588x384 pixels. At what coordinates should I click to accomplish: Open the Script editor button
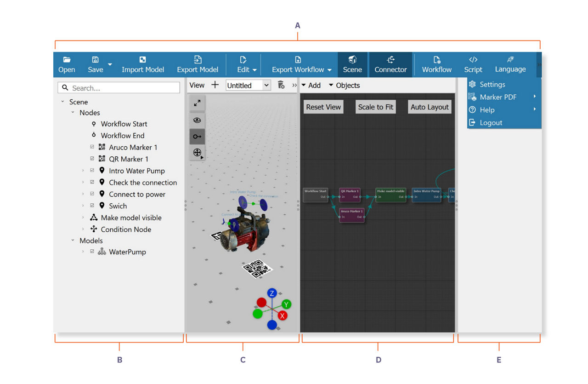tap(473, 65)
